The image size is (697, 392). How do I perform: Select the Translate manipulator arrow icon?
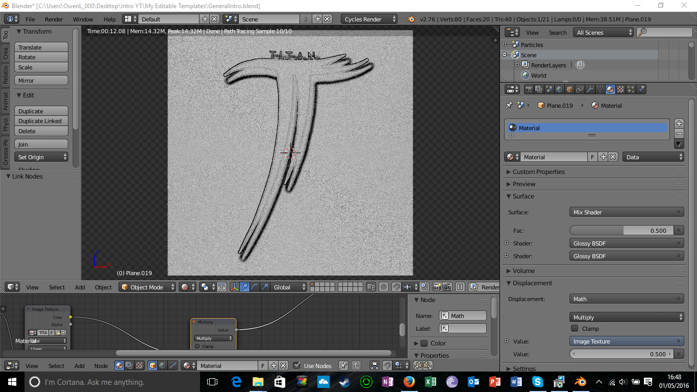(x=245, y=287)
